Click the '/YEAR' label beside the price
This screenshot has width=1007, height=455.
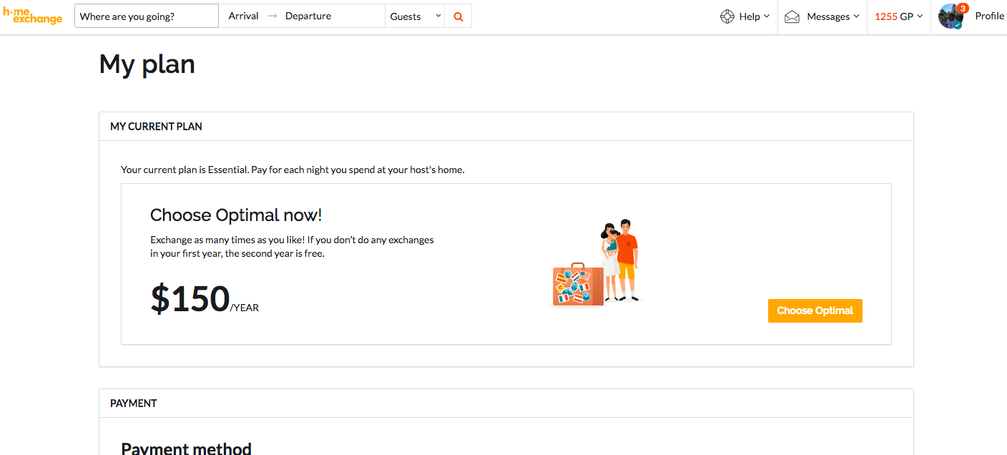point(245,308)
